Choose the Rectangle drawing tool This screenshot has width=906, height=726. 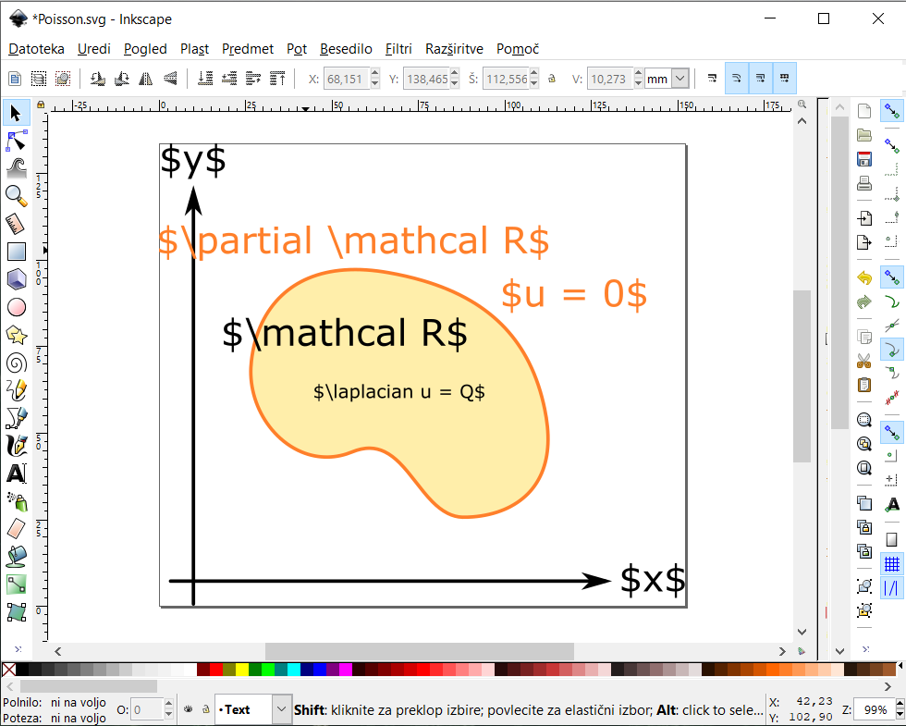(x=17, y=252)
